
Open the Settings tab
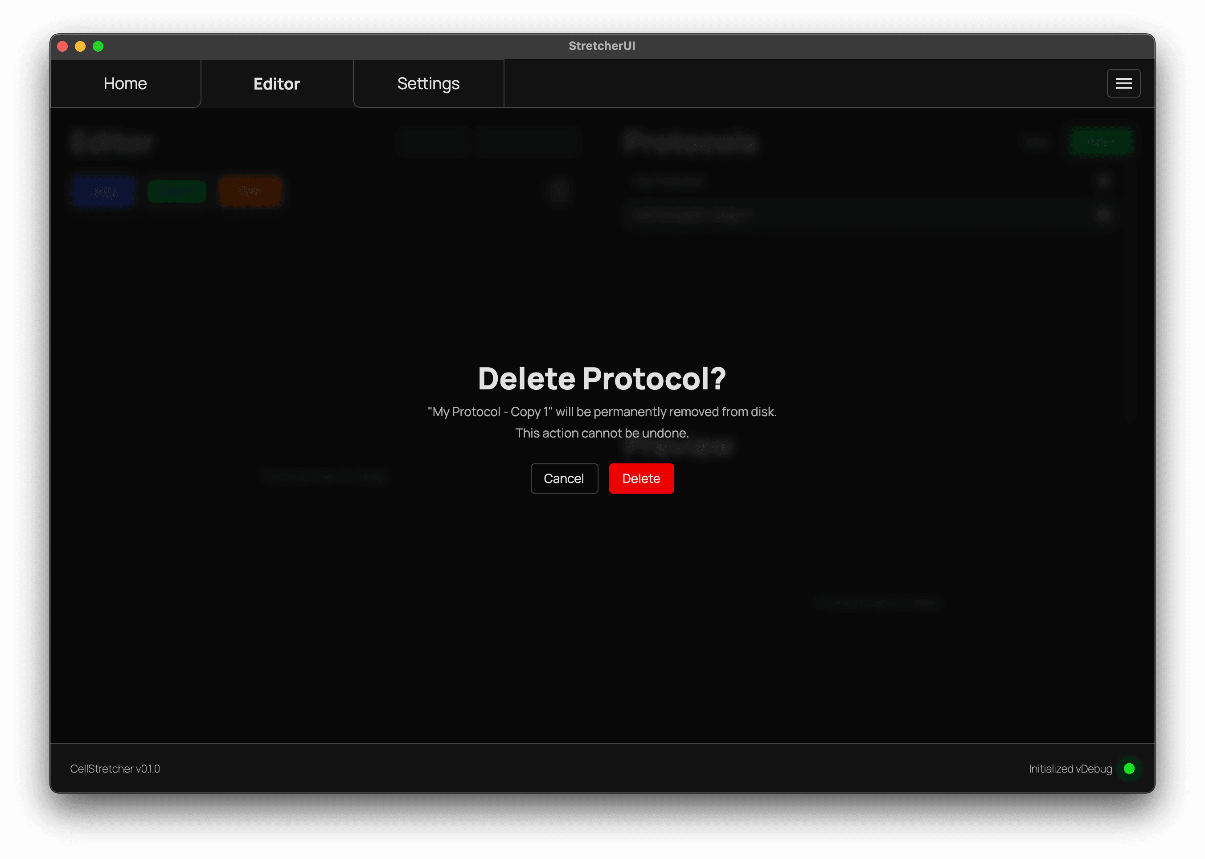(428, 83)
